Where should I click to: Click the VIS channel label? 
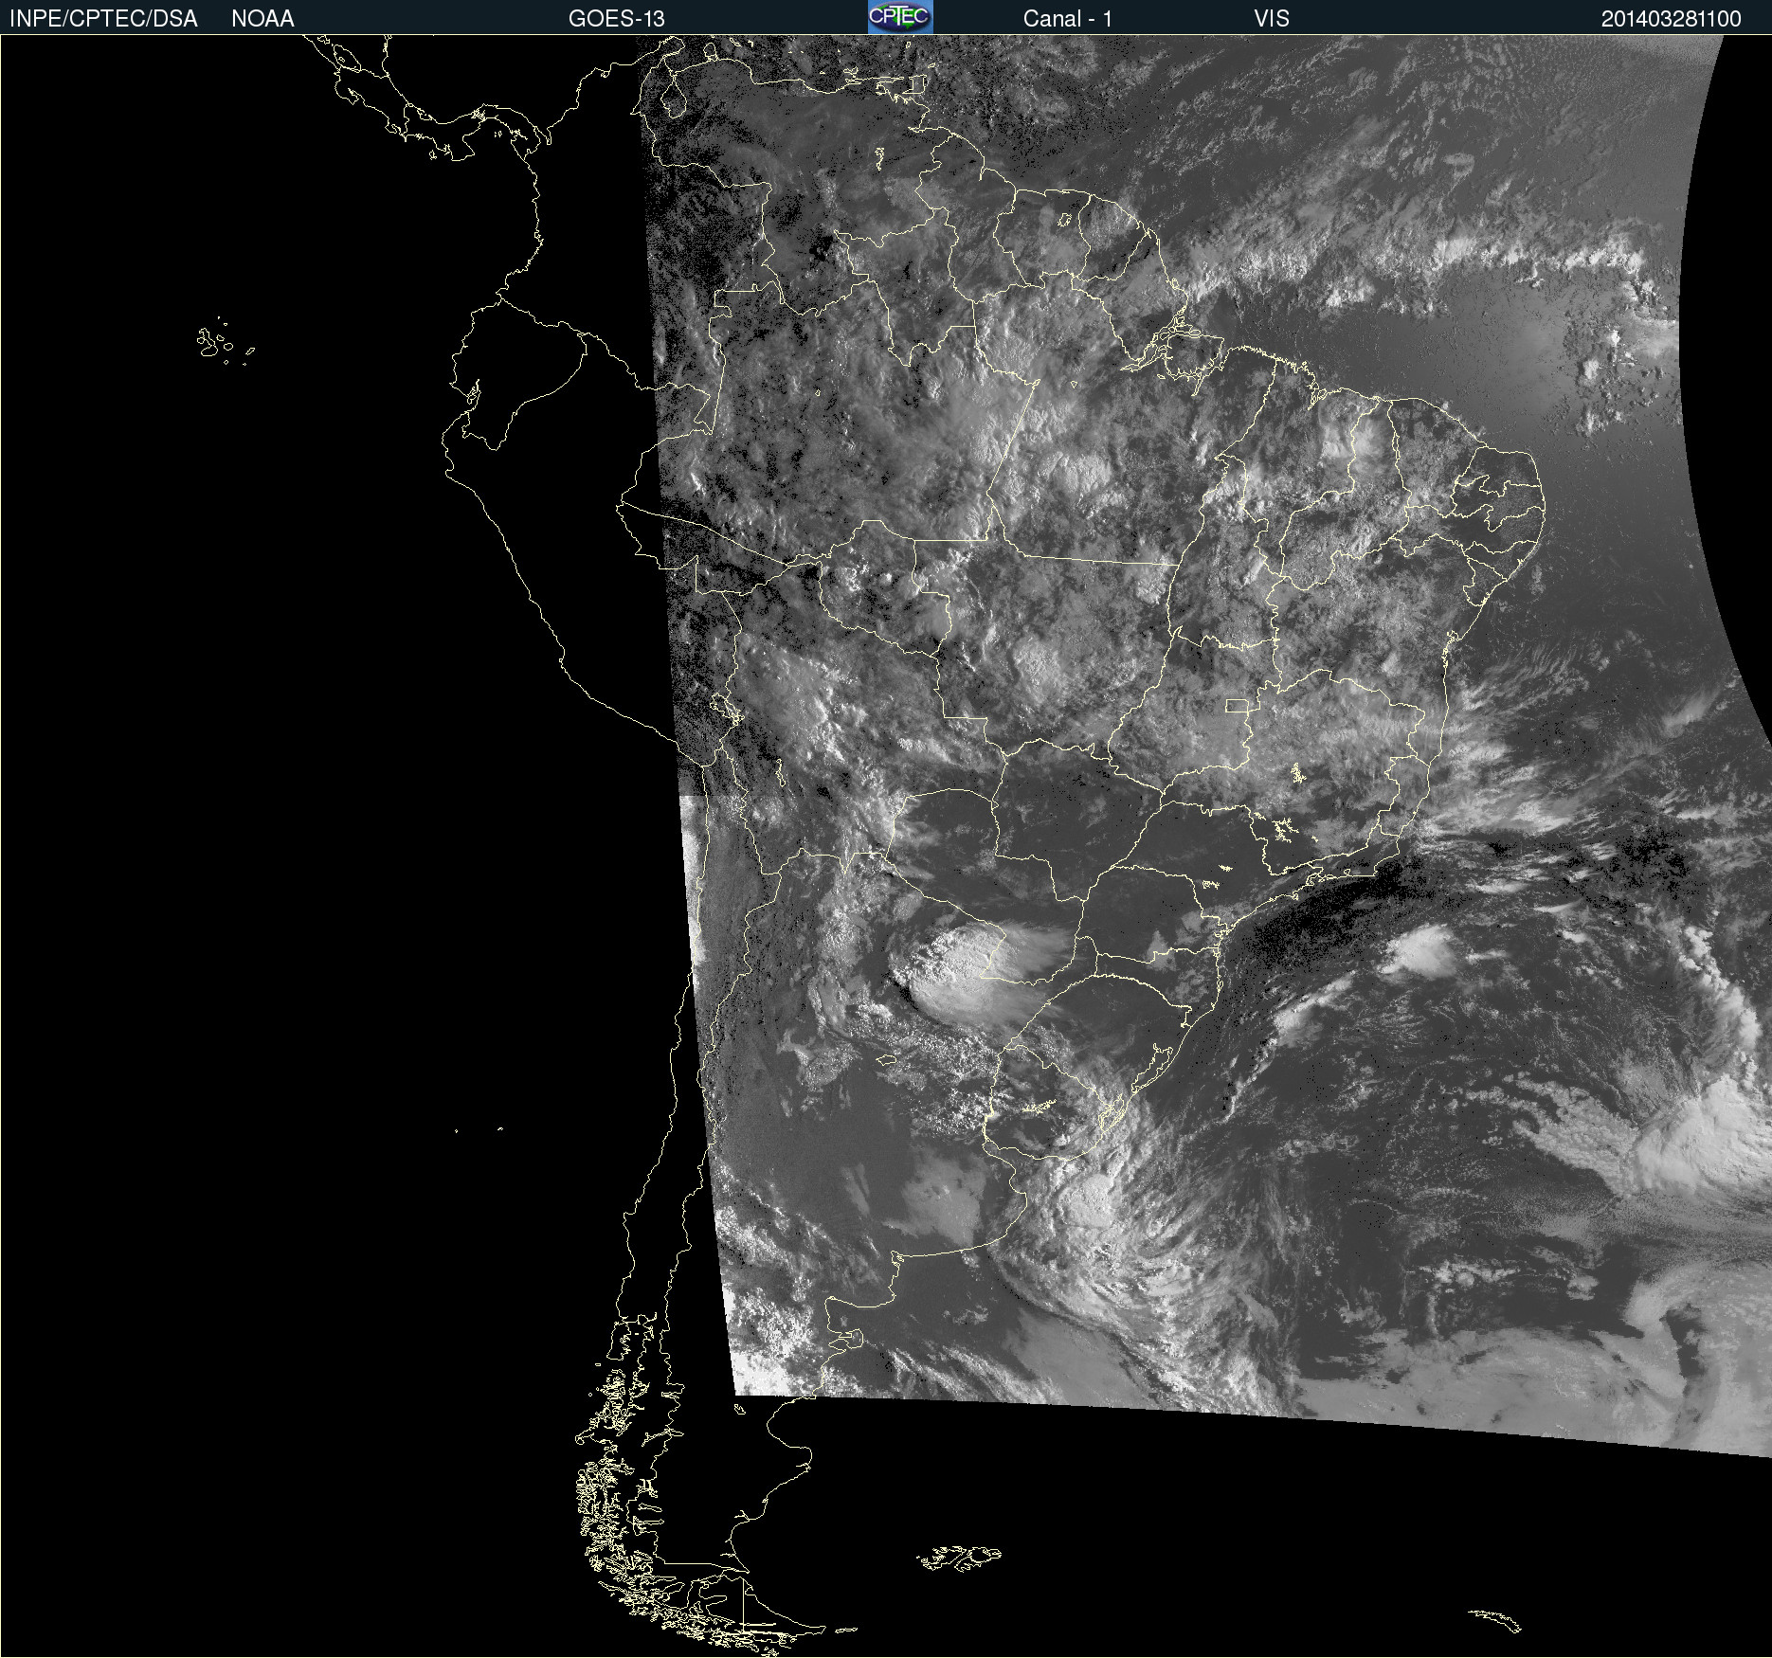(x=1272, y=19)
